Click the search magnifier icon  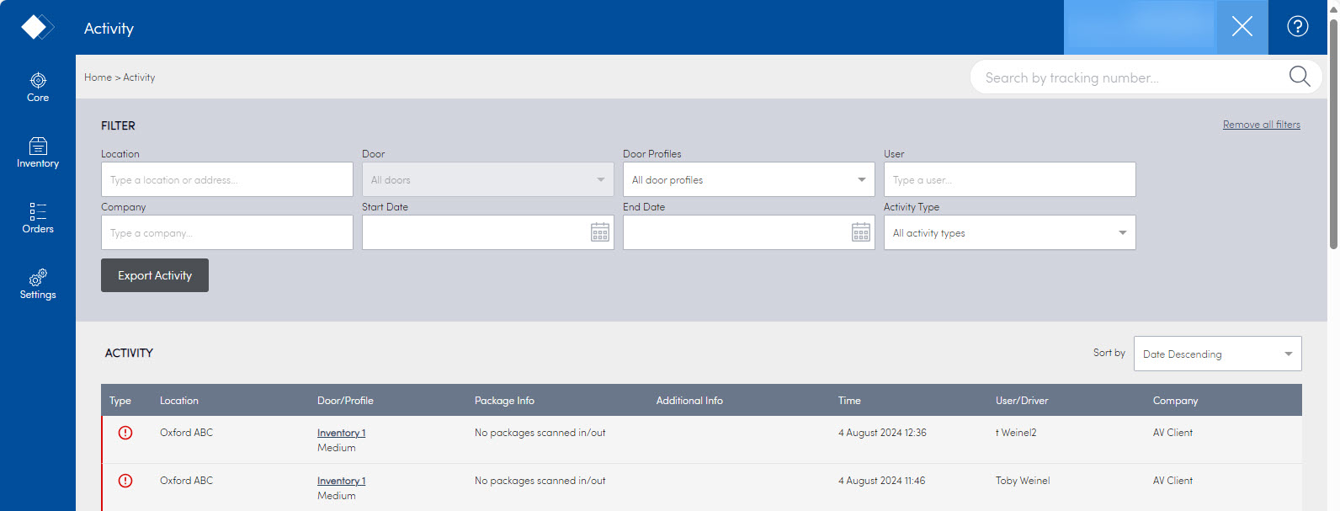[1299, 77]
